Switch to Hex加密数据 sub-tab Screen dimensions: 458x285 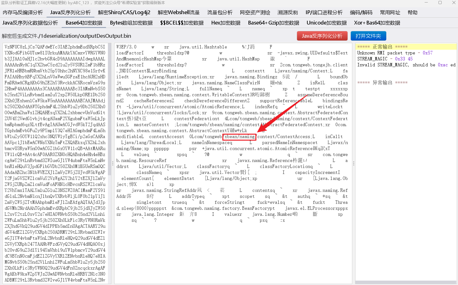(226, 23)
